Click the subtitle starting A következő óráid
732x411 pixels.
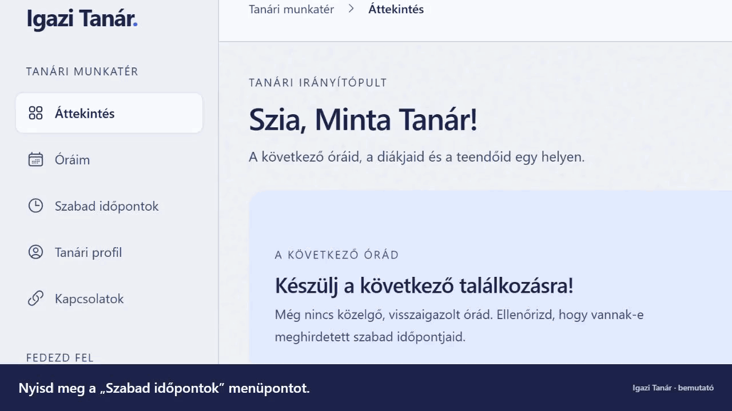coord(417,157)
